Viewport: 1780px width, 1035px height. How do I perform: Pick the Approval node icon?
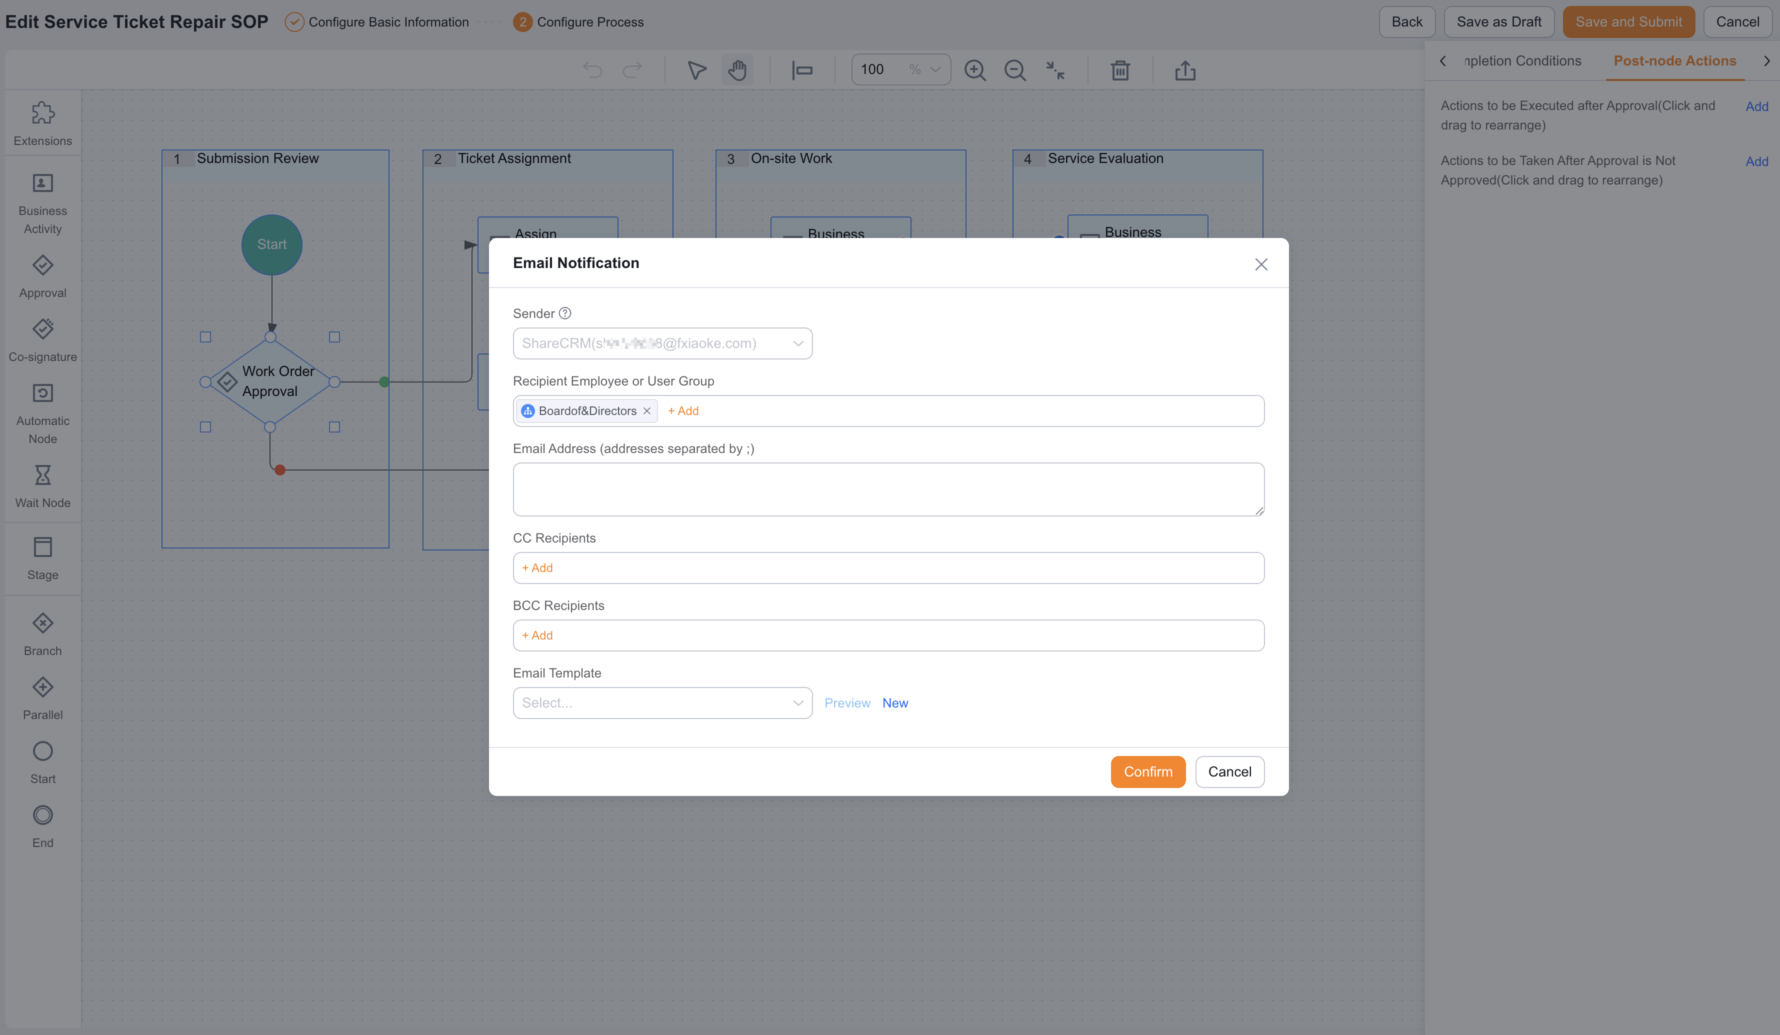click(42, 265)
